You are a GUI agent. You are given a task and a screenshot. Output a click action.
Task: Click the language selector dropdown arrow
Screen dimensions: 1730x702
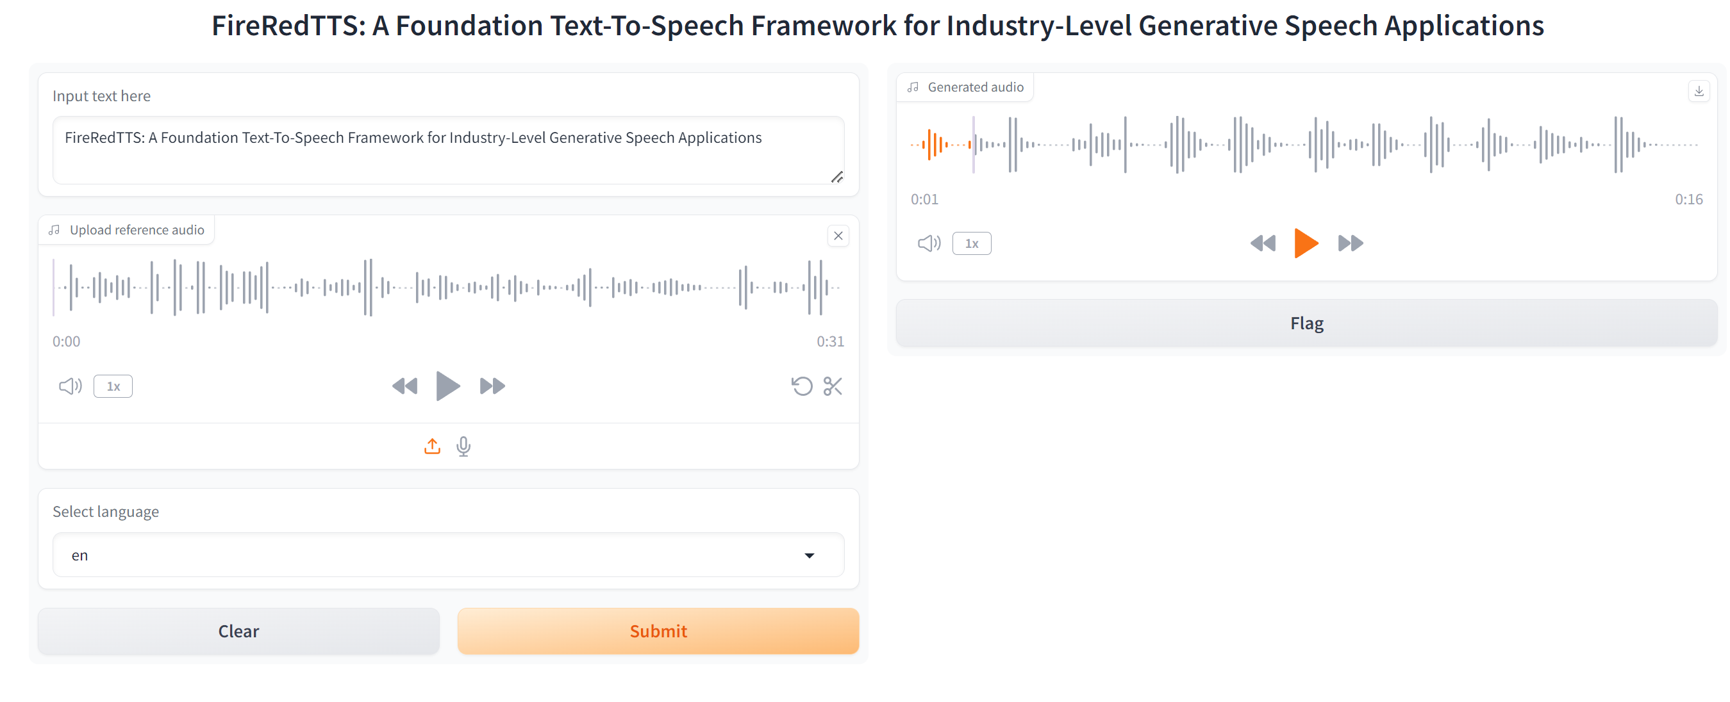coord(810,555)
